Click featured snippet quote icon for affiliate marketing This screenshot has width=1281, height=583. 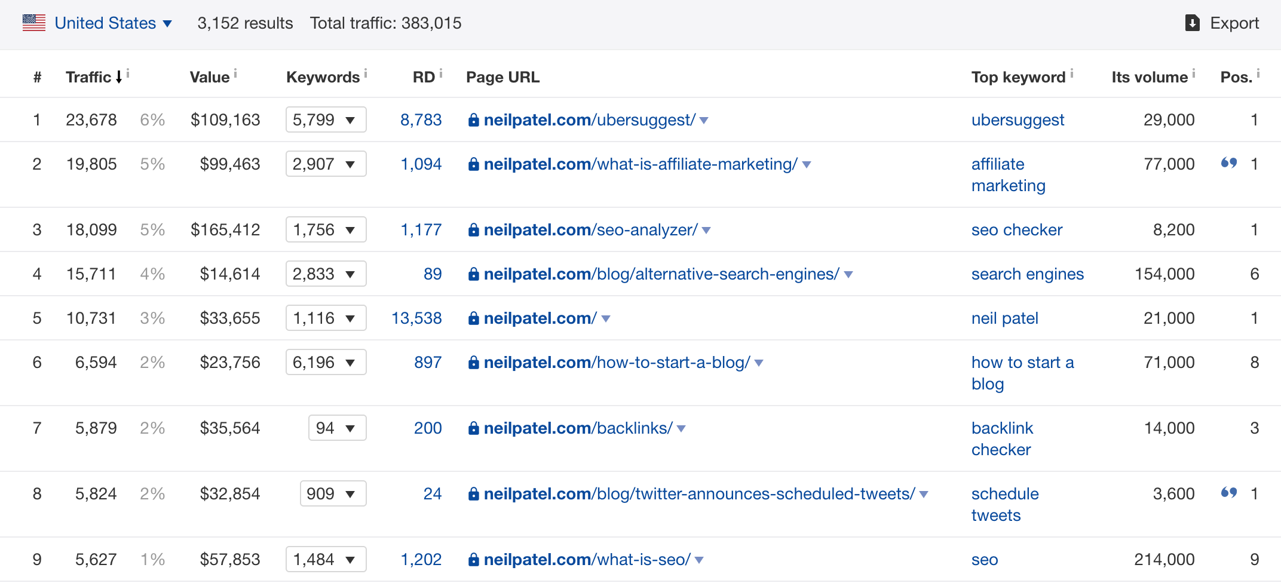1229,162
